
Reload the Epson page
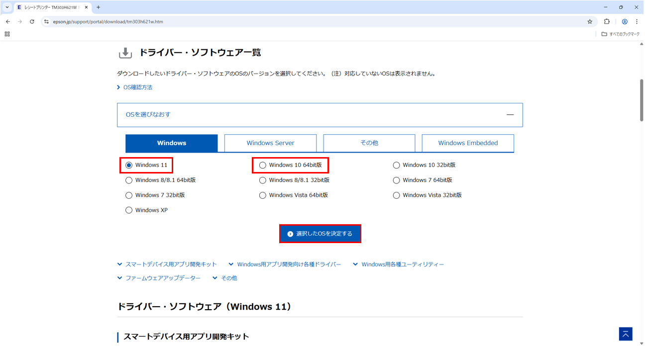pyautogui.click(x=32, y=21)
